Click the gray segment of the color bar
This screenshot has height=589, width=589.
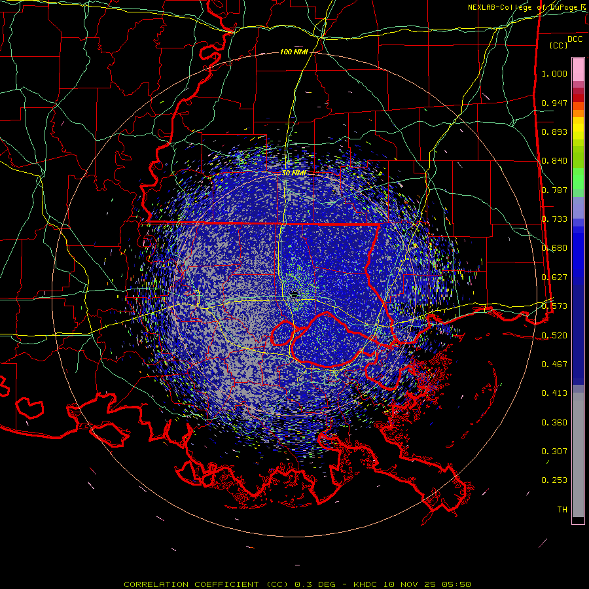(x=578, y=455)
